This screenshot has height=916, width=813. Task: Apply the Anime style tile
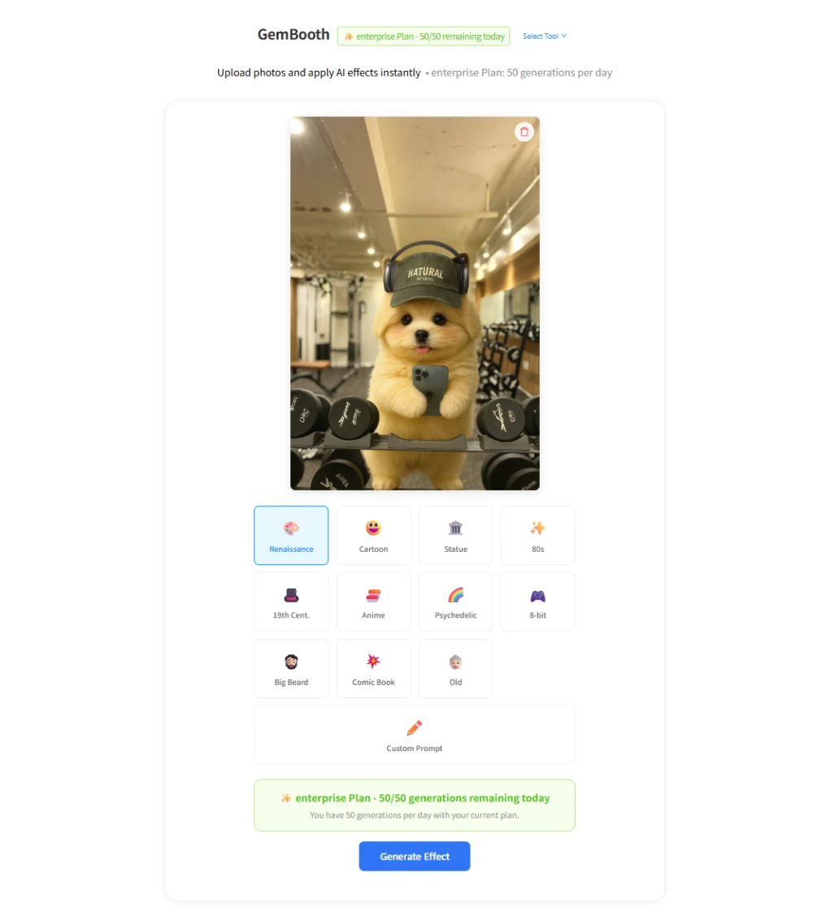[373, 601]
